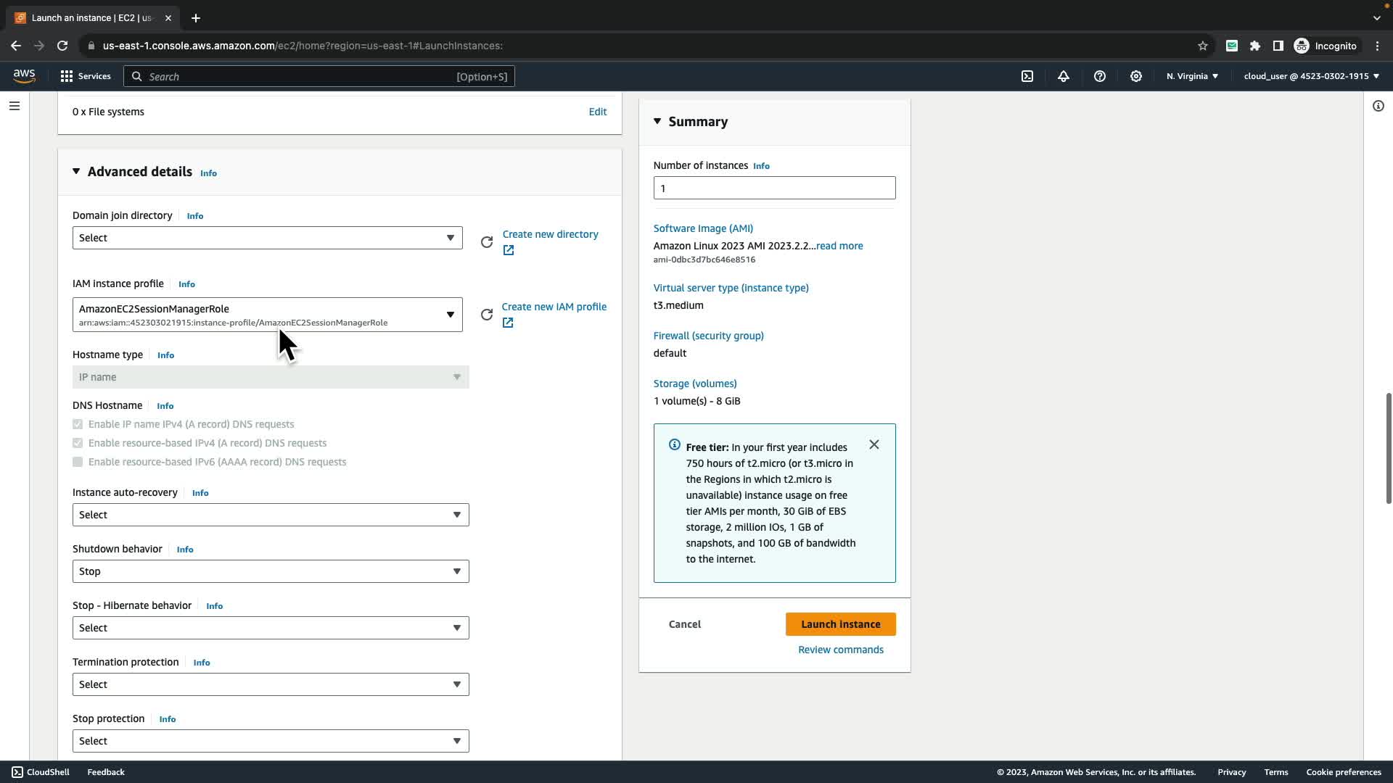1393x783 pixels.
Task: Open the AWS support help icon
Action: (x=1100, y=76)
